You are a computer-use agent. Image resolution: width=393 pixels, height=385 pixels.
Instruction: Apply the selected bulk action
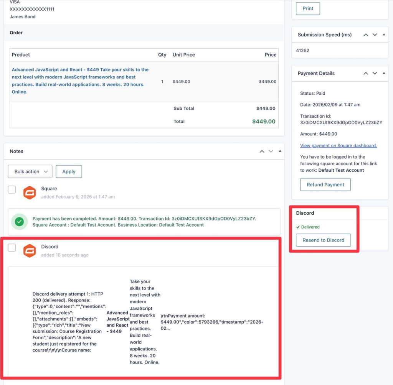pyautogui.click(x=69, y=171)
